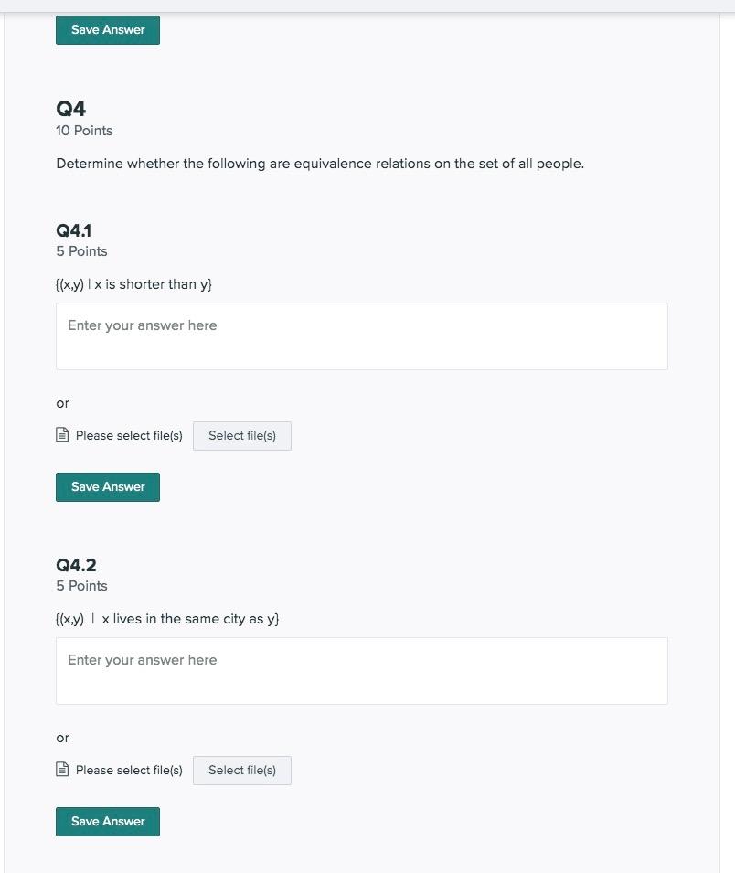This screenshot has width=735, height=873.
Task: Click the document icon under Q4.1
Action: point(62,435)
